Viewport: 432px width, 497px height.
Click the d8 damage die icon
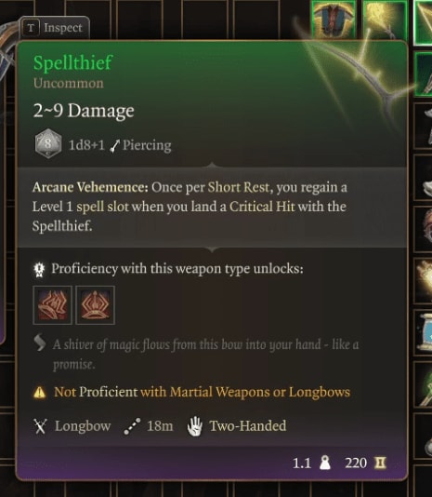click(48, 144)
